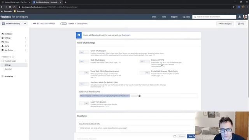Click the App Review shield icon
This screenshot has height=140, width=249.
click(2, 50)
